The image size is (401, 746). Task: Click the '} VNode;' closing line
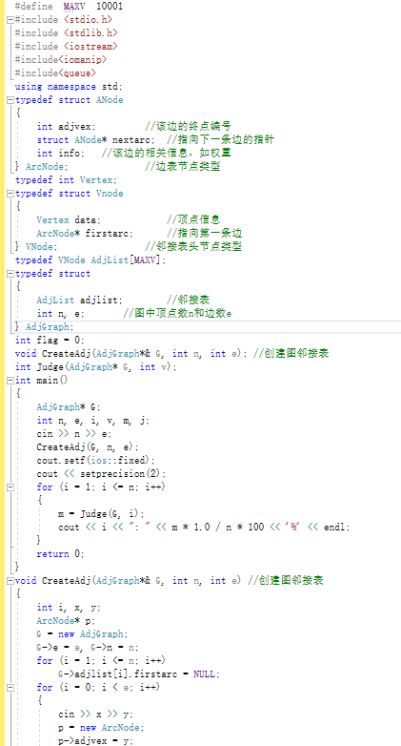36,247
